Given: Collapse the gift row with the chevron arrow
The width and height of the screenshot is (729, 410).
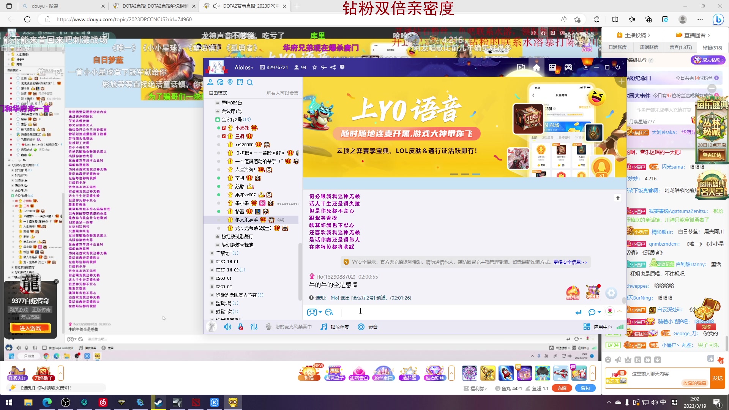Looking at the screenshot, I should 451,373.
